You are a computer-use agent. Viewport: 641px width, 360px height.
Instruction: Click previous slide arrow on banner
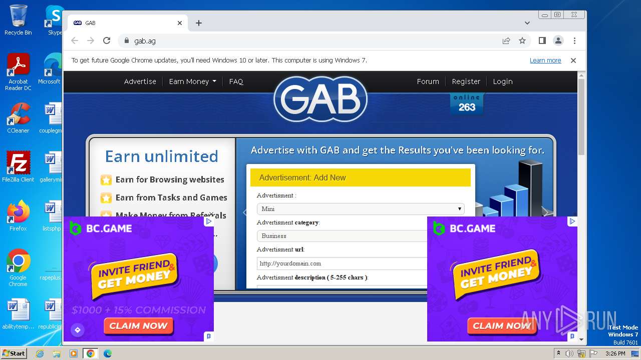(245, 212)
